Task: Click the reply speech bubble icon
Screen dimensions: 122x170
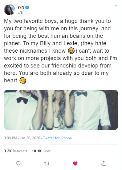Action: click(x=18, y=163)
